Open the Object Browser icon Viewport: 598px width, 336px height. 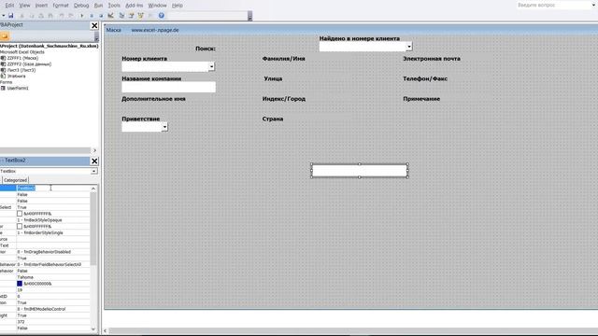point(141,16)
